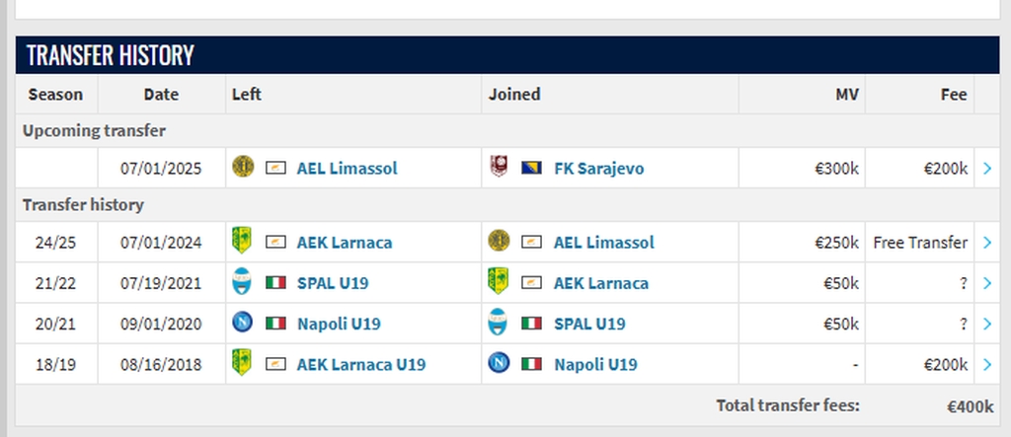Screen dimensions: 1011x437
Task: Open AEK Larnaca U19 club link
Action: pyautogui.click(x=361, y=364)
